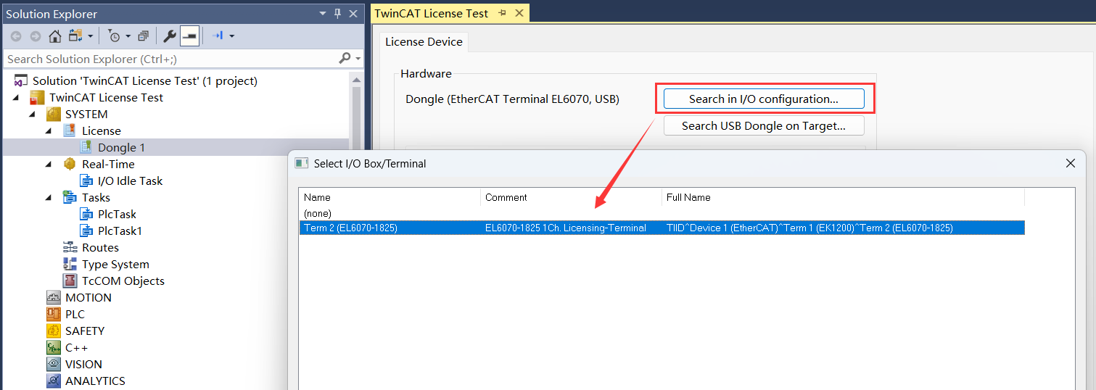
Task: Click in the Search Solution Explorer field
Action: coord(171,59)
